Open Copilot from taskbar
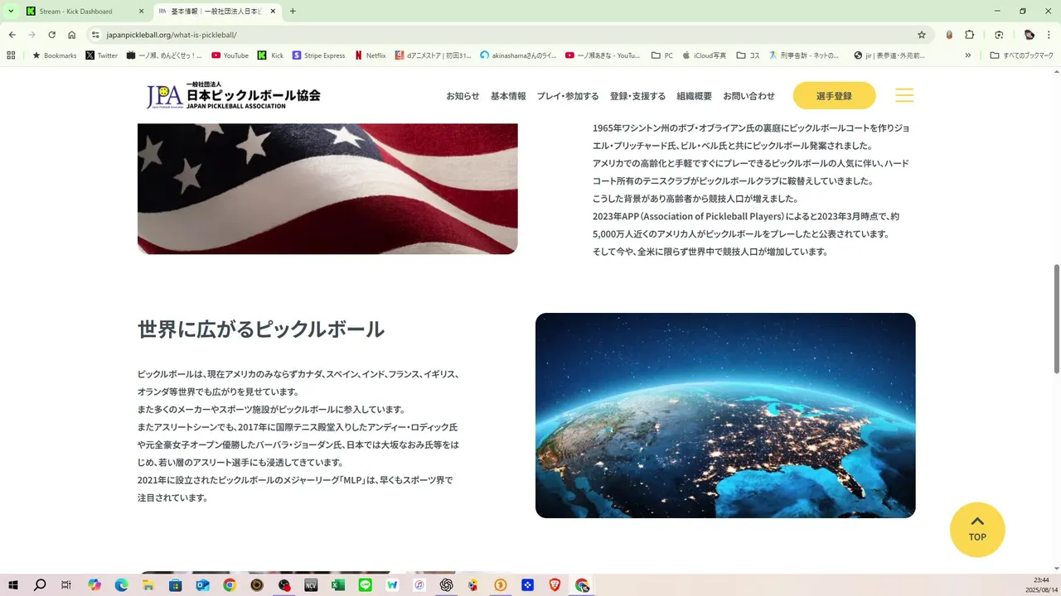This screenshot has height=596, width=1061. (x=94, y=584)
